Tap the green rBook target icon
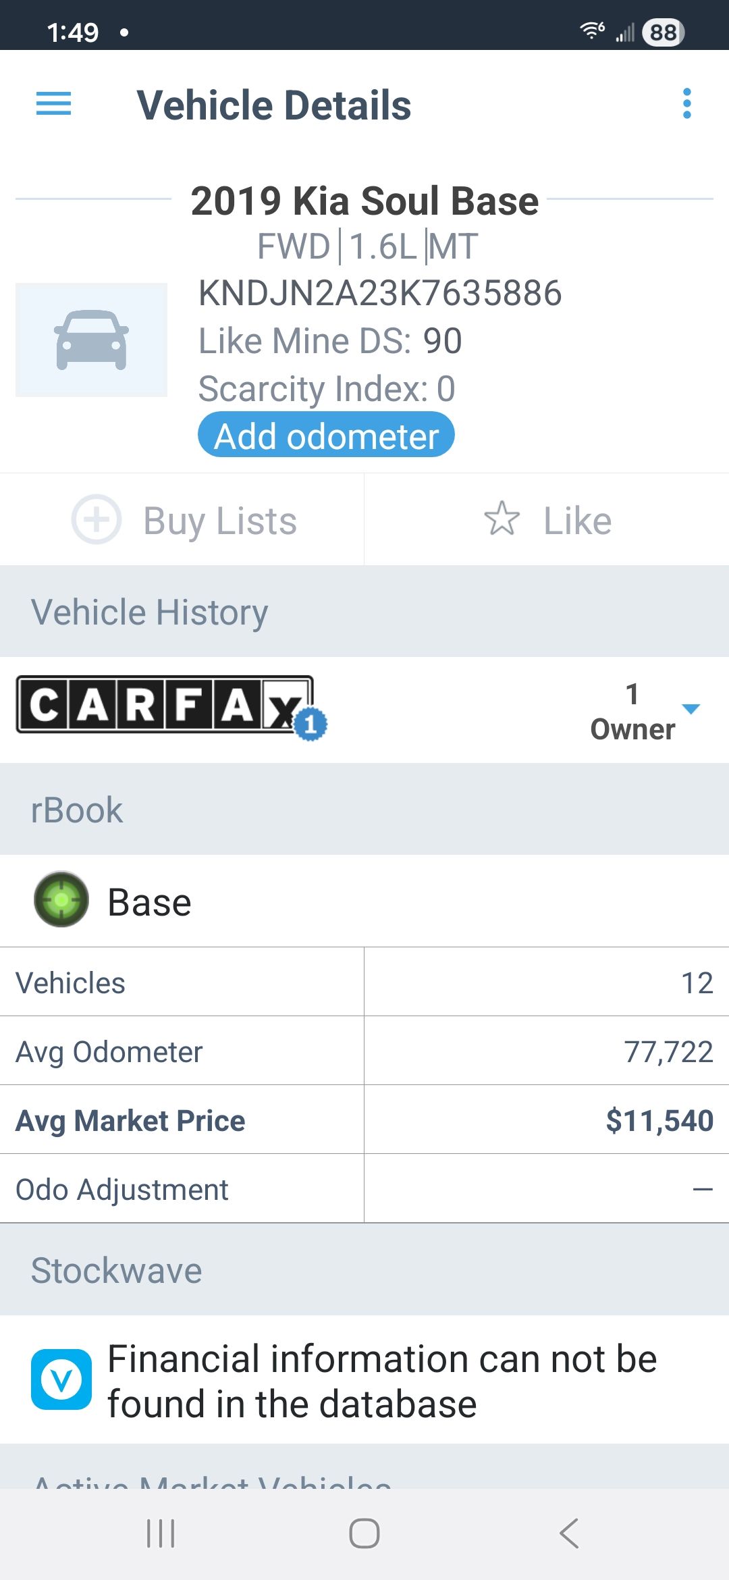729x1580 pixels. (61, 899)
